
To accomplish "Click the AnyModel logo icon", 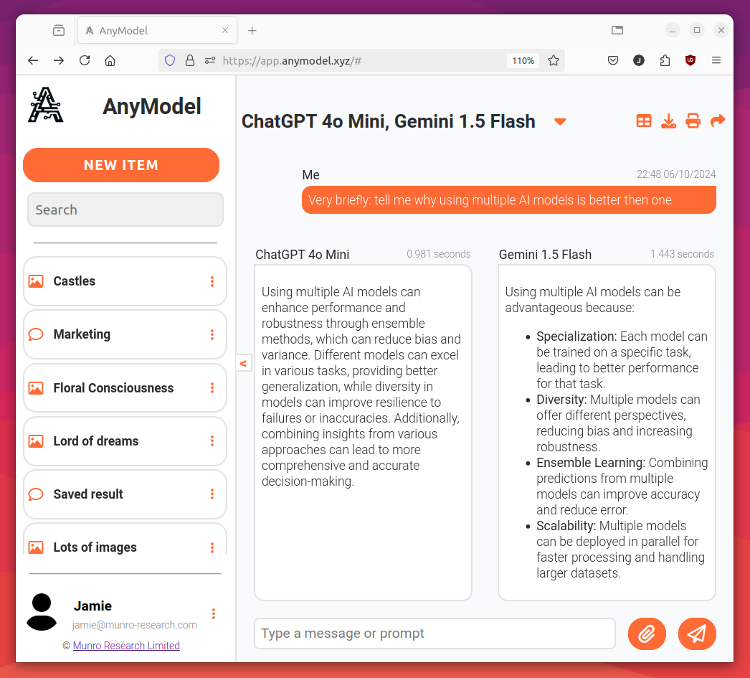I will click(45, 105).
